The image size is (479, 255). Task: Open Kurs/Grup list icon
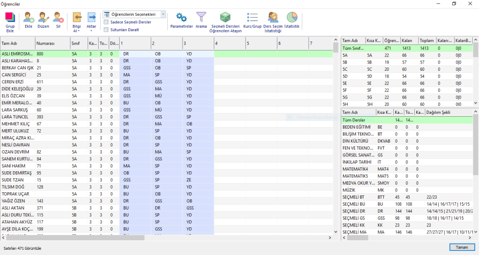[252, 18]
